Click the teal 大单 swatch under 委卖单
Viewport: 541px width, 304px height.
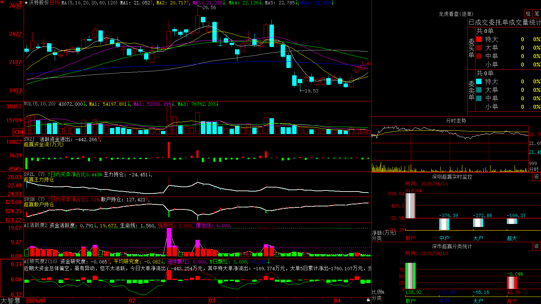[479, 90]
